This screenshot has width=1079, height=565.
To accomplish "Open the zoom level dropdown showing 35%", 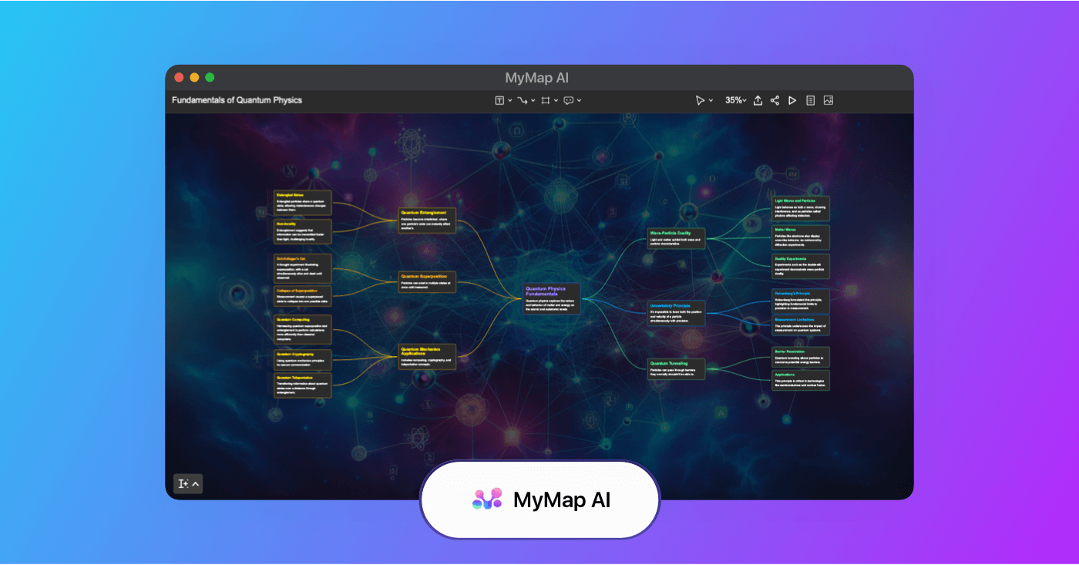I will click(734, 100).
